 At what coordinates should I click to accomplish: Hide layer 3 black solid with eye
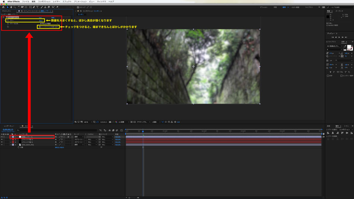point(2,142)
